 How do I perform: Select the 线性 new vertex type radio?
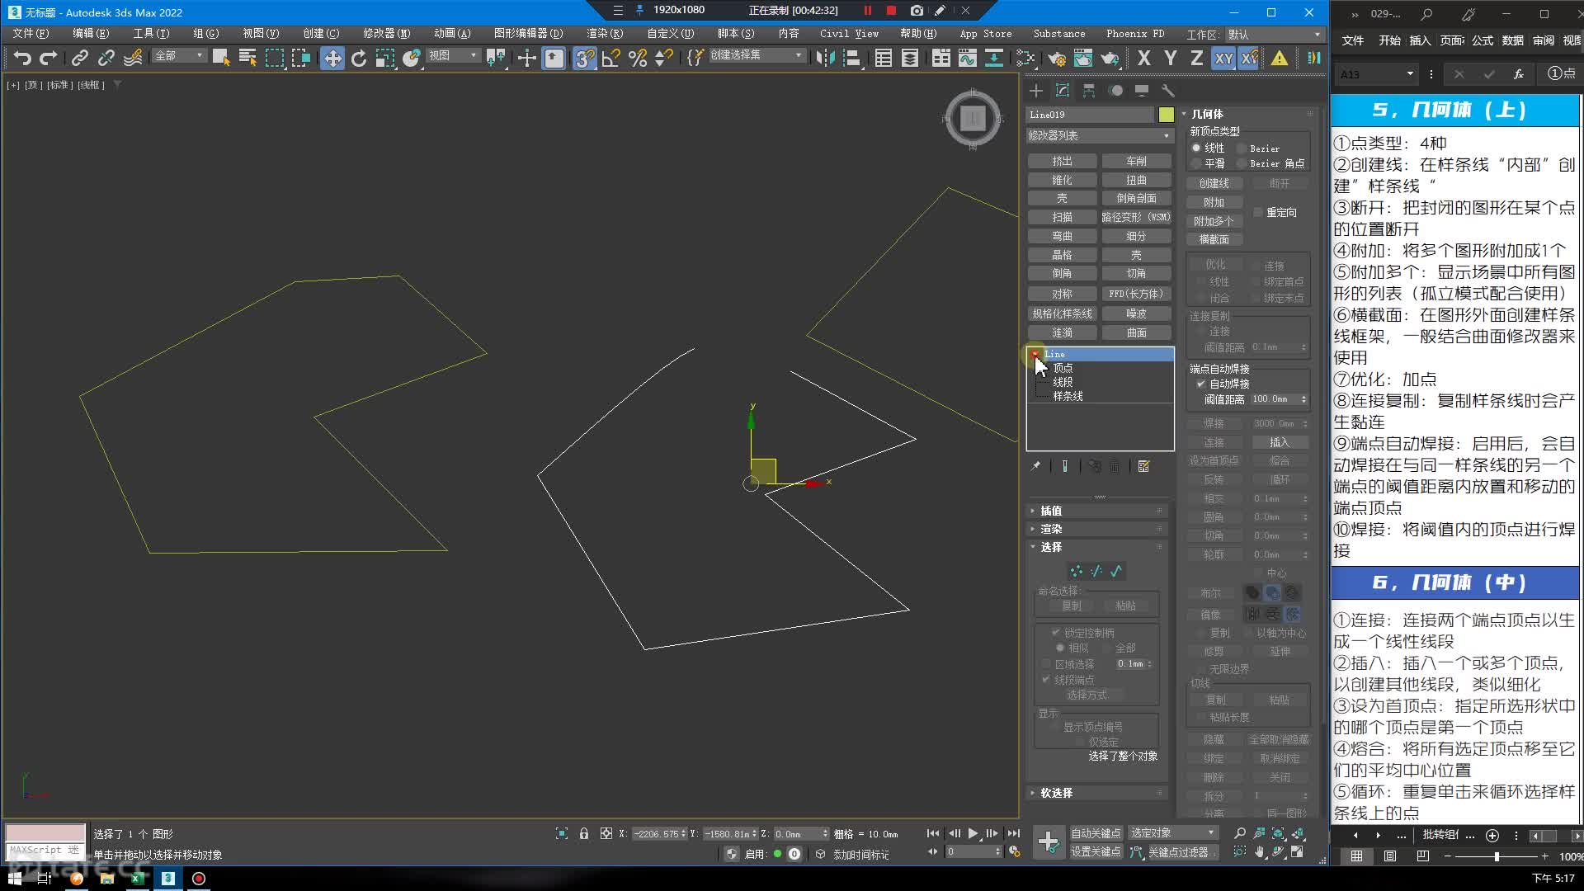[1196, 148]
